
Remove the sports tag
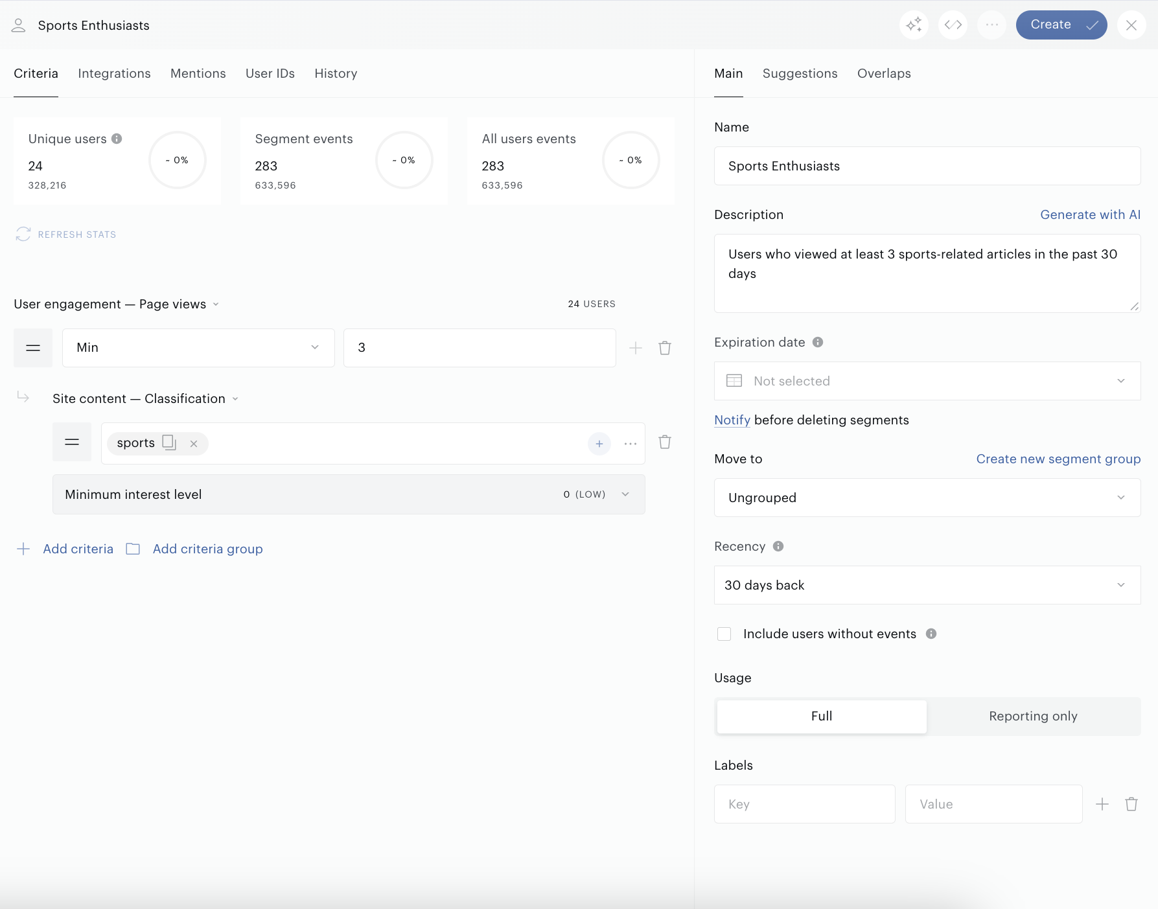[193, 444]
